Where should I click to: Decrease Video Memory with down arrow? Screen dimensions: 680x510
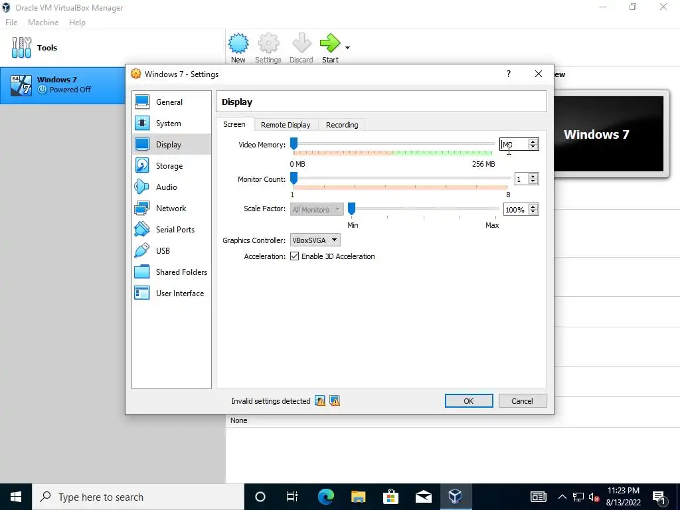(533, 147)
